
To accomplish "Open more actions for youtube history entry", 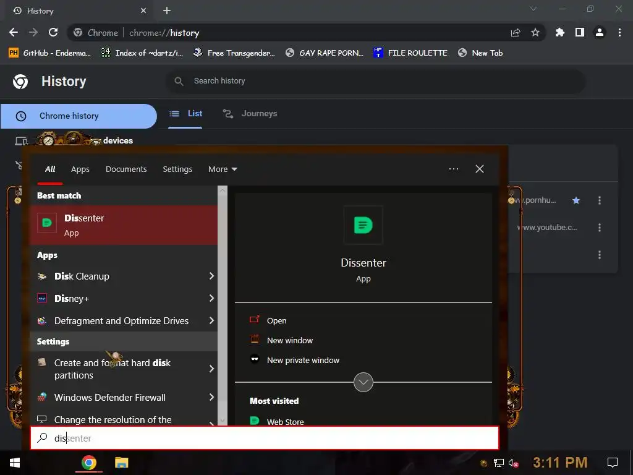I will [600, 228].
